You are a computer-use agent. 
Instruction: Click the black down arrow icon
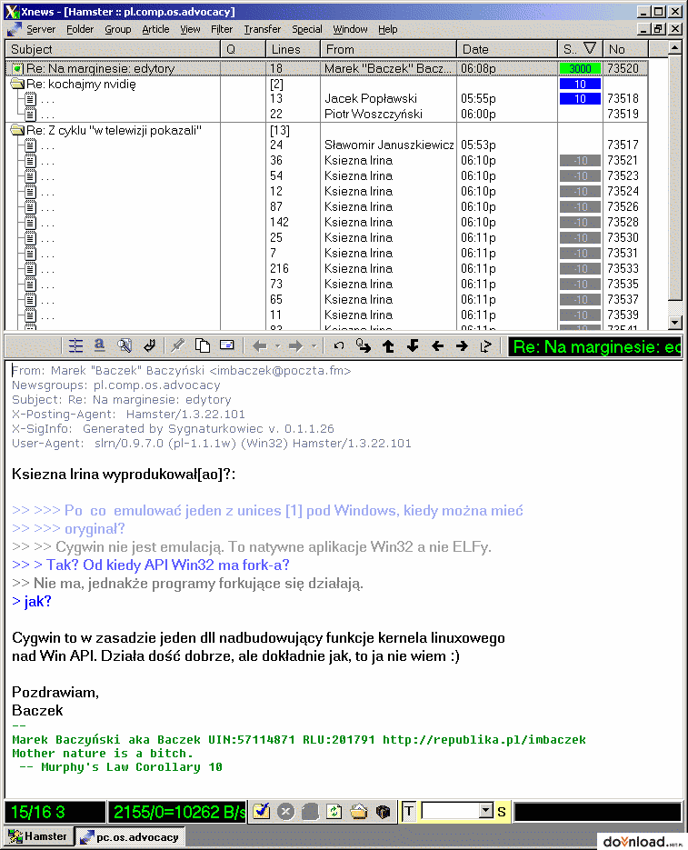point(413,345)
